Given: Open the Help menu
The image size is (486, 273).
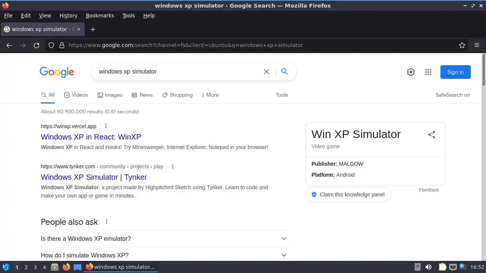Looking at the screenshot, I should coord(149,16).
